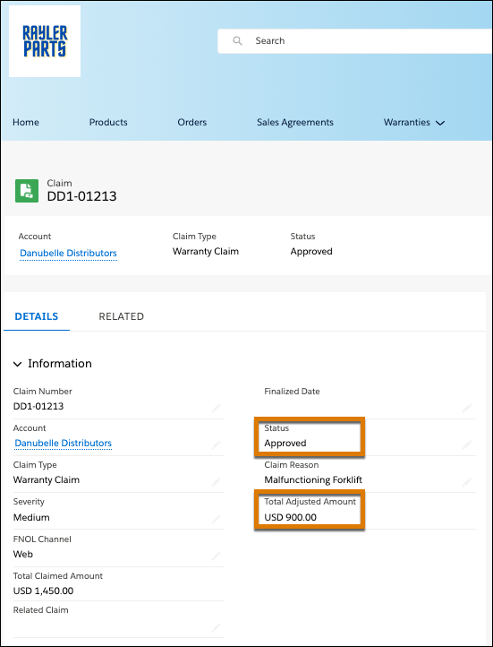Click the Finalized Date label
This screenshot has height=647, width=493.
[292, 392]
